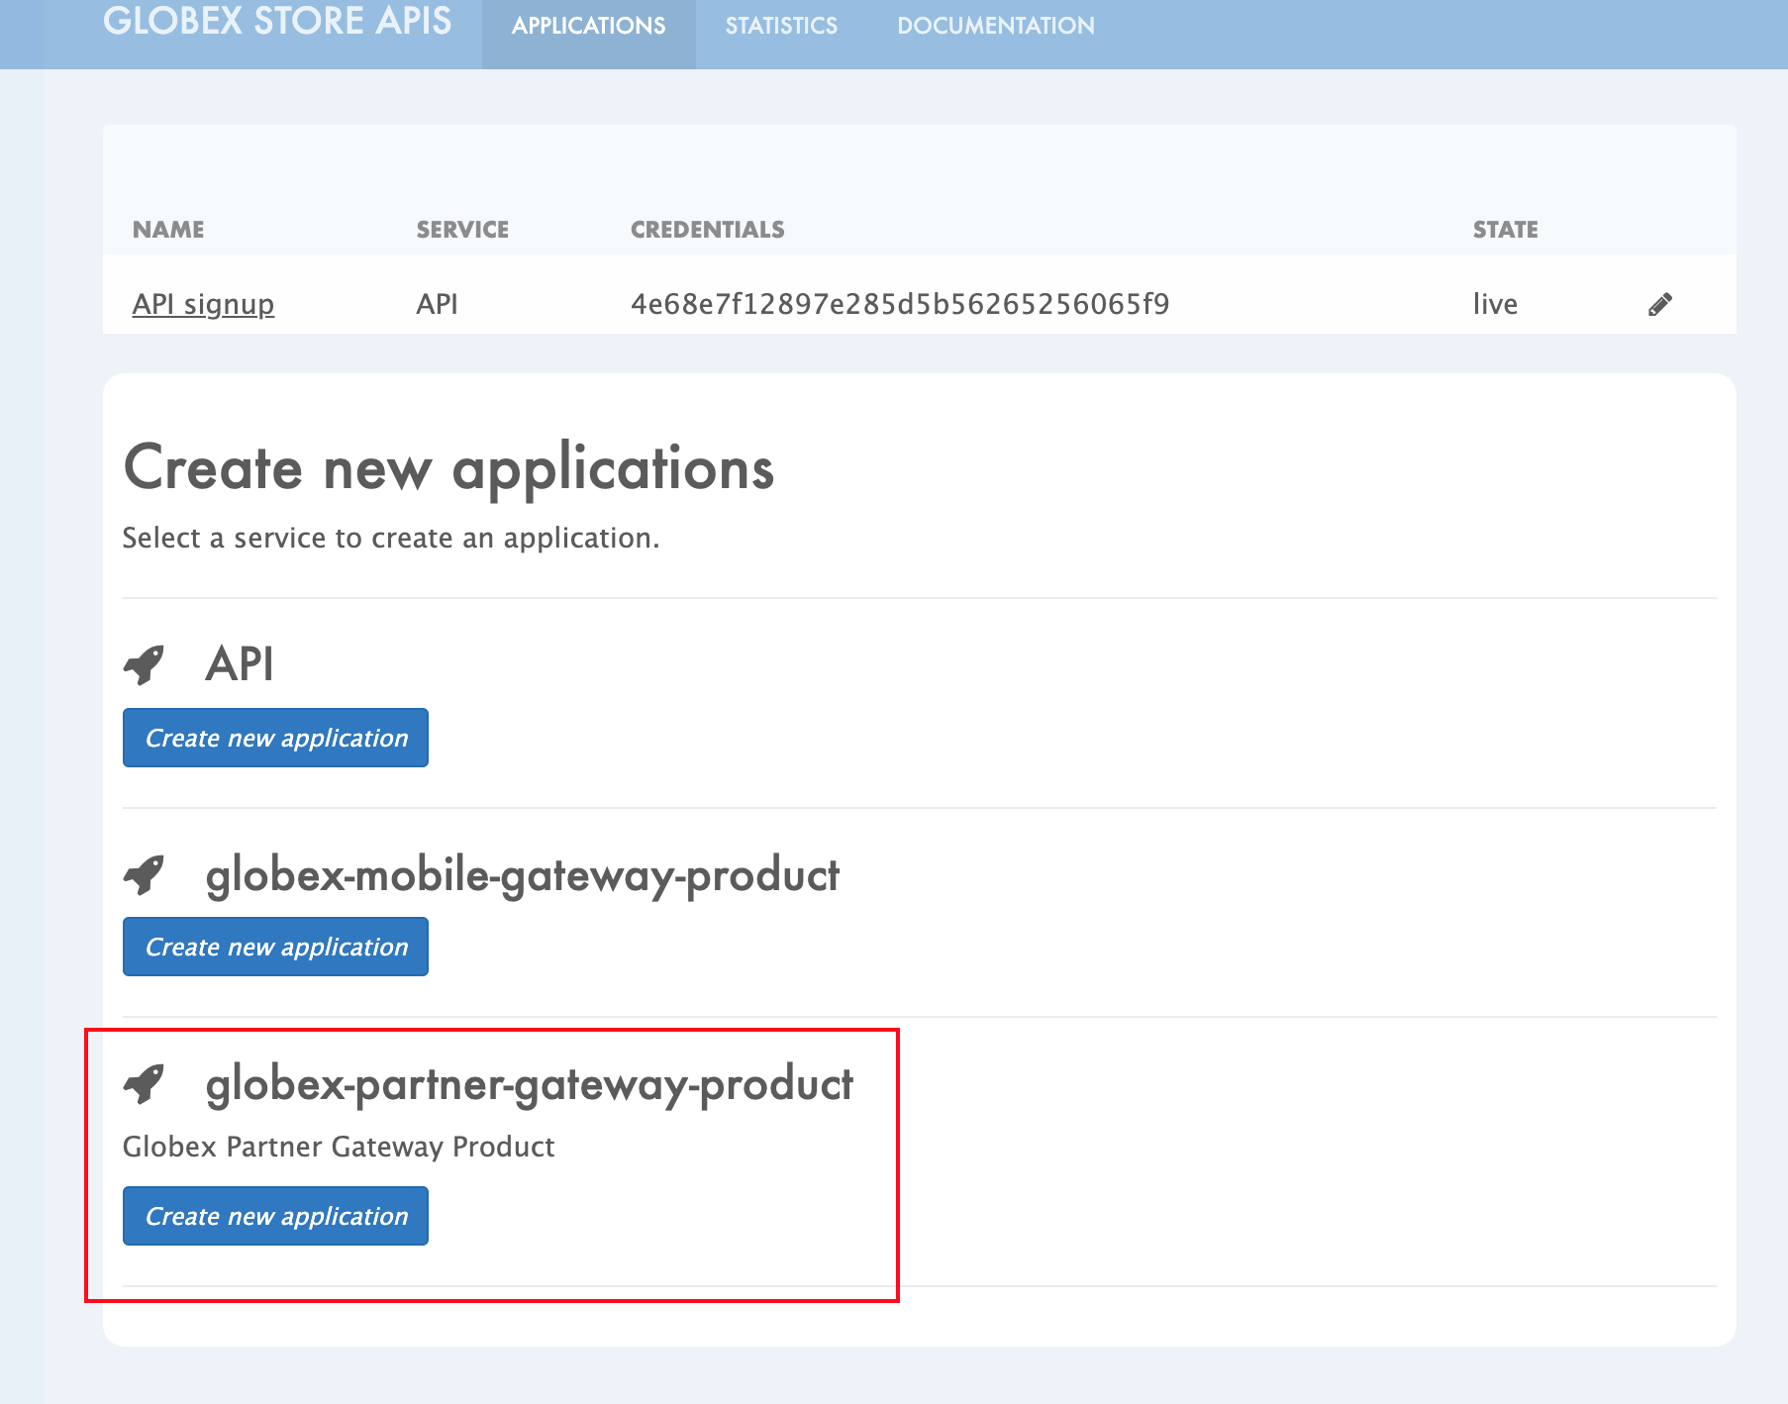Click the SERVICE column header
1788x1404 pixels.
(462, 230)
